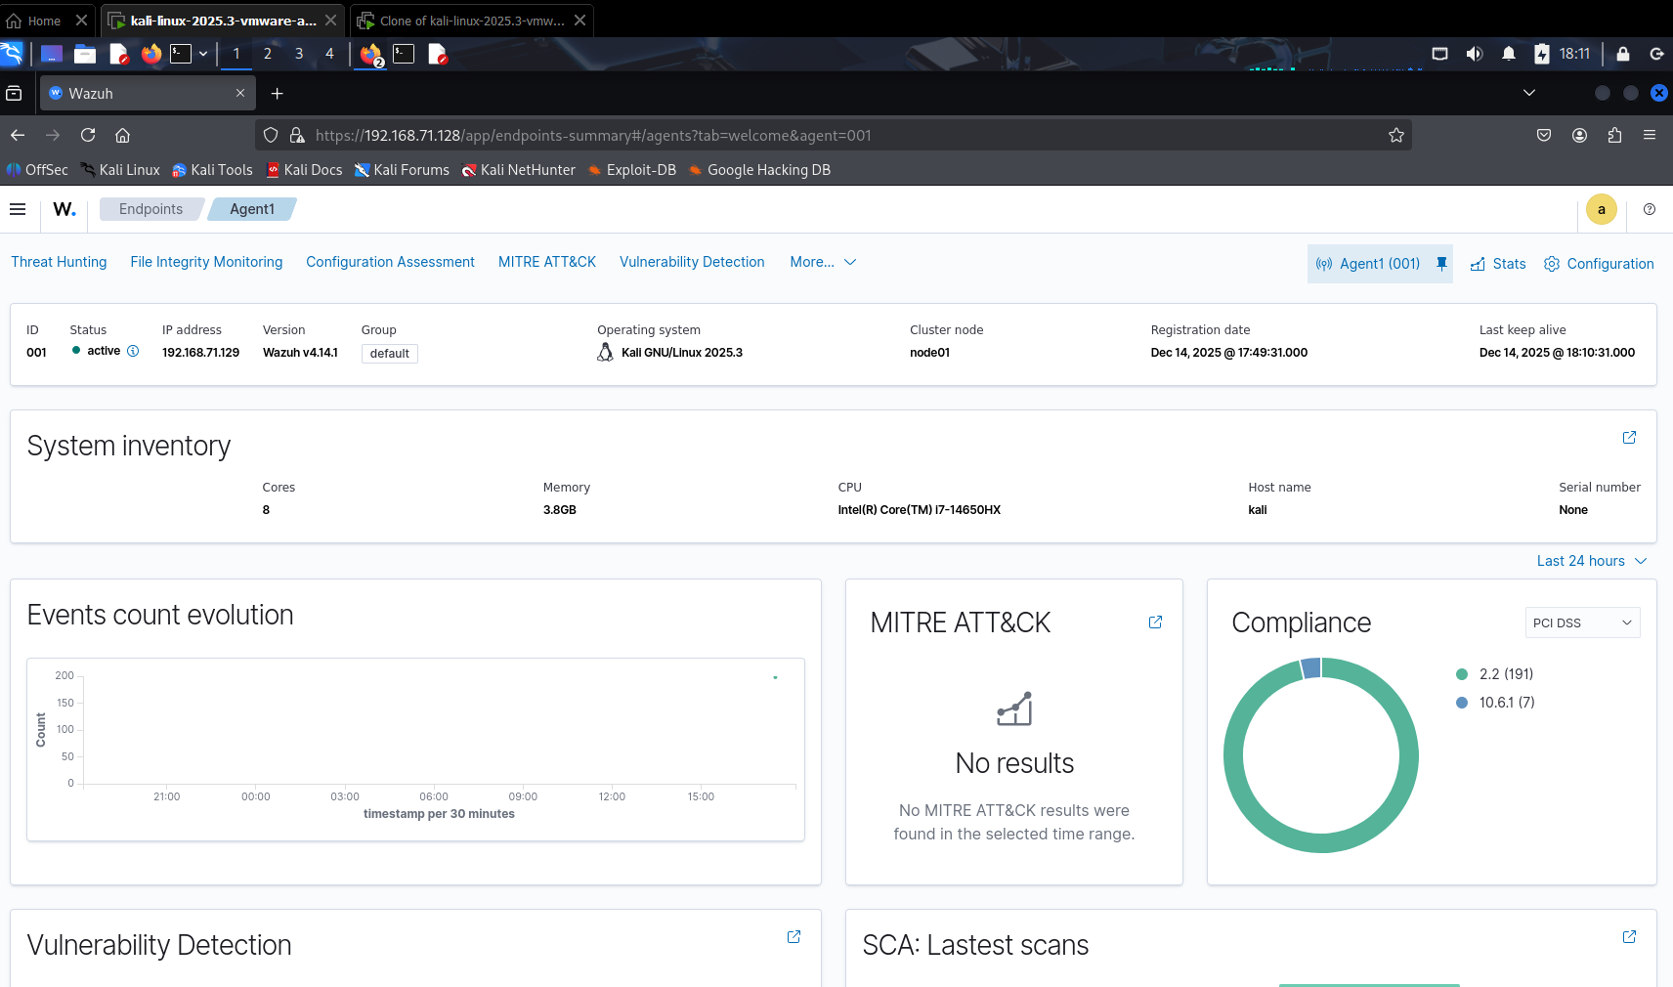The width and height of the screenshot is (1673, 987).
Task: Open a new Firefox tab
Action: coord(278,93)
